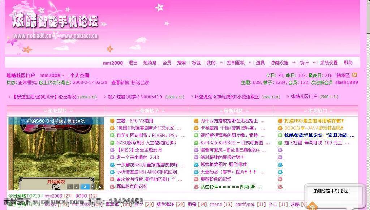Screen dimensions: 370x210
Task: Open 标签 in the navigation bar
Action: coord(196,63)
